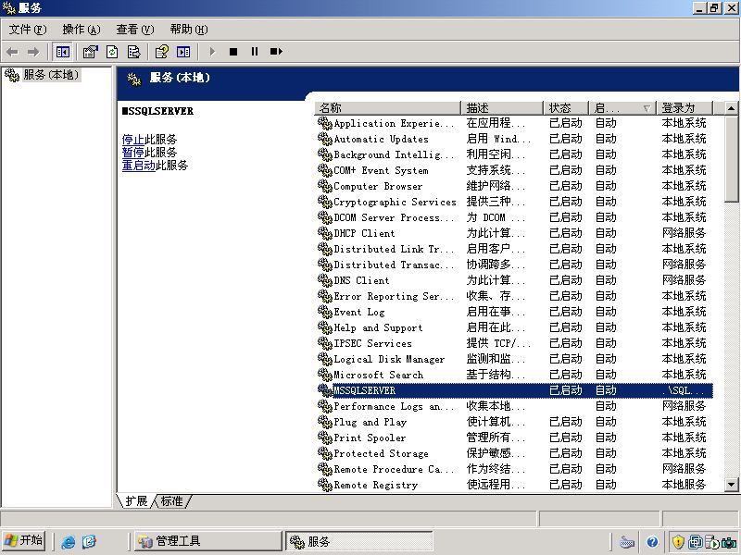The image size is (741, 555).
Task: Switch to 管理工具 taskbar window
Action: 208,541
